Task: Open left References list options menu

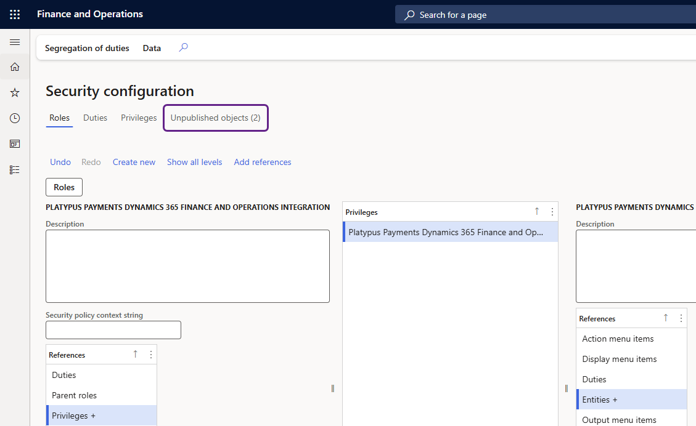Action: click(x=151, y=355)
